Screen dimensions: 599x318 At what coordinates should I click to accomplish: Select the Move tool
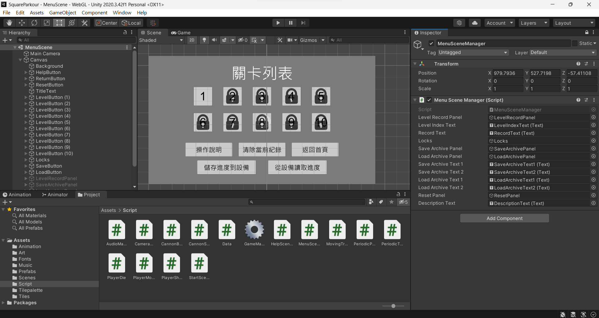pos(22,23)
